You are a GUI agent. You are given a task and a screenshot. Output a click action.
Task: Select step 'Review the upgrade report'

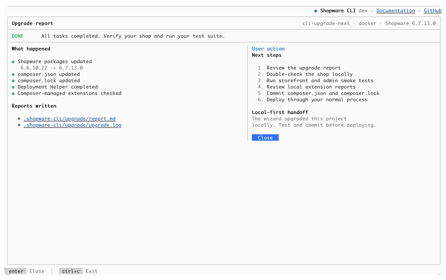304,68
